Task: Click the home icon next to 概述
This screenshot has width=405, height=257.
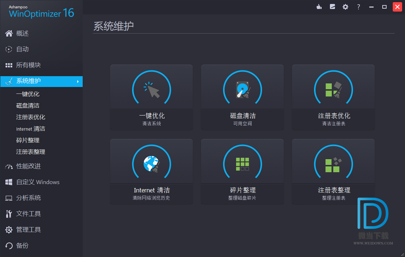Action: coord(9,33)
